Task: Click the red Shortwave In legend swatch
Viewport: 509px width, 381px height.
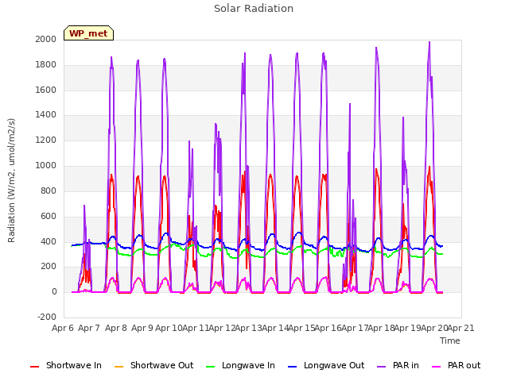Action: pyautogui.click(x=34, y=367)
